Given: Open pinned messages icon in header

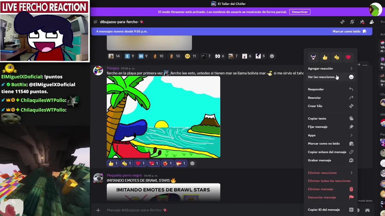Looking at the screenshot, I should [x=362, y=22].
